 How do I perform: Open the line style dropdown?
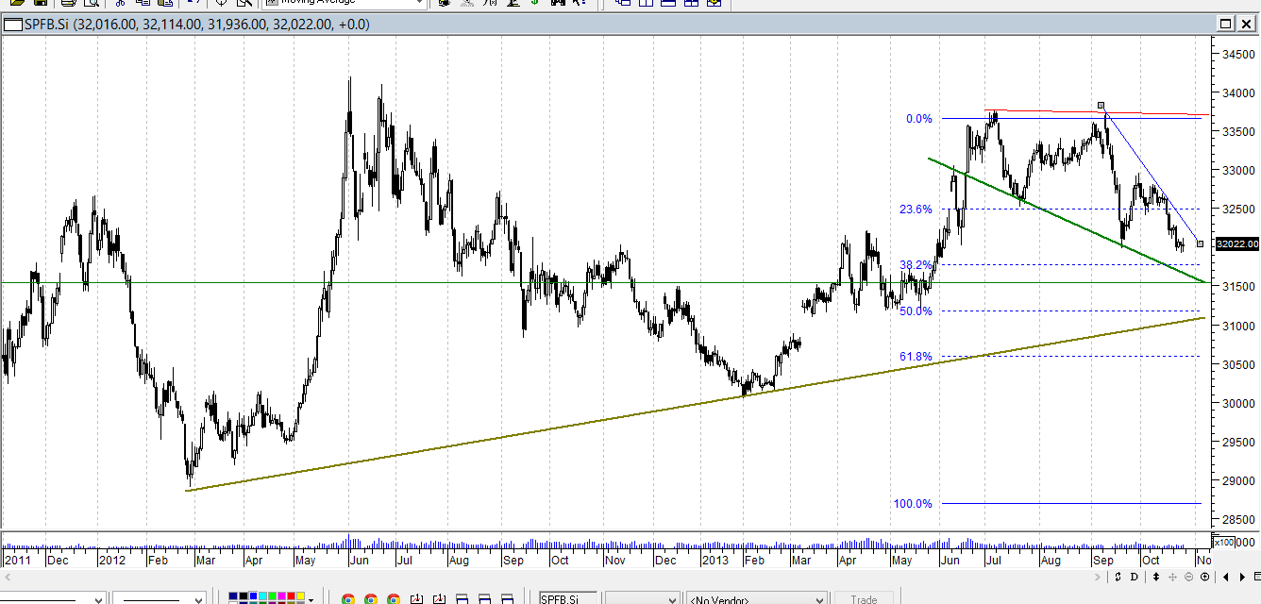[x=52, y=599]
